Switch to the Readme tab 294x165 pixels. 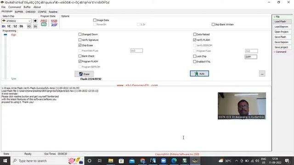tap(53, 12)
